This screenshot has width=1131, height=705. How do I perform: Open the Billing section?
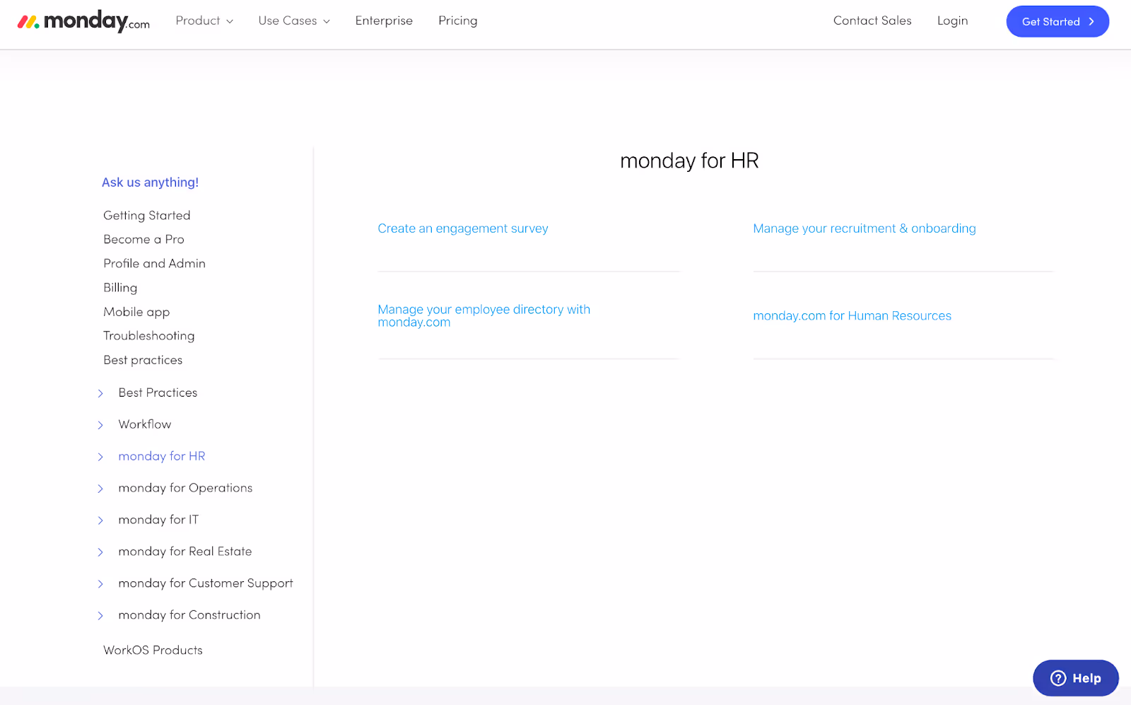tap(120, 288)
